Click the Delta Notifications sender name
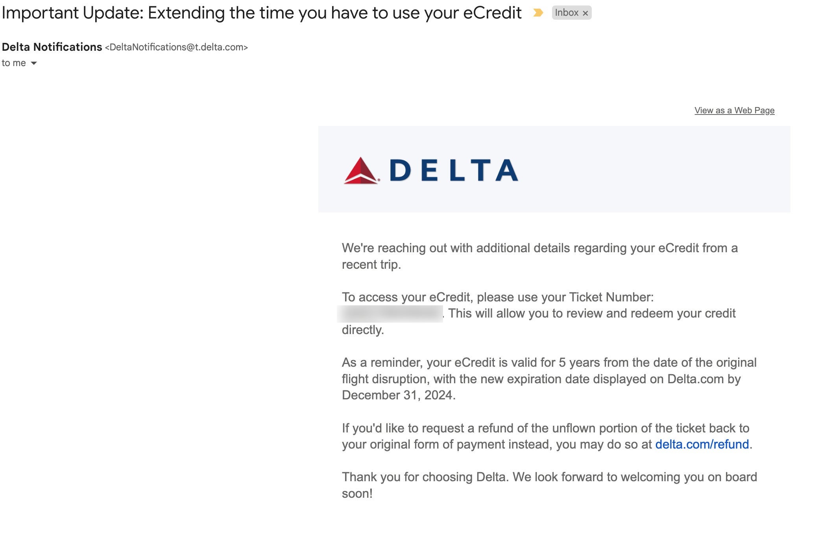The width and height of the screenshot is (820, 554). click(x=52, y=47)
